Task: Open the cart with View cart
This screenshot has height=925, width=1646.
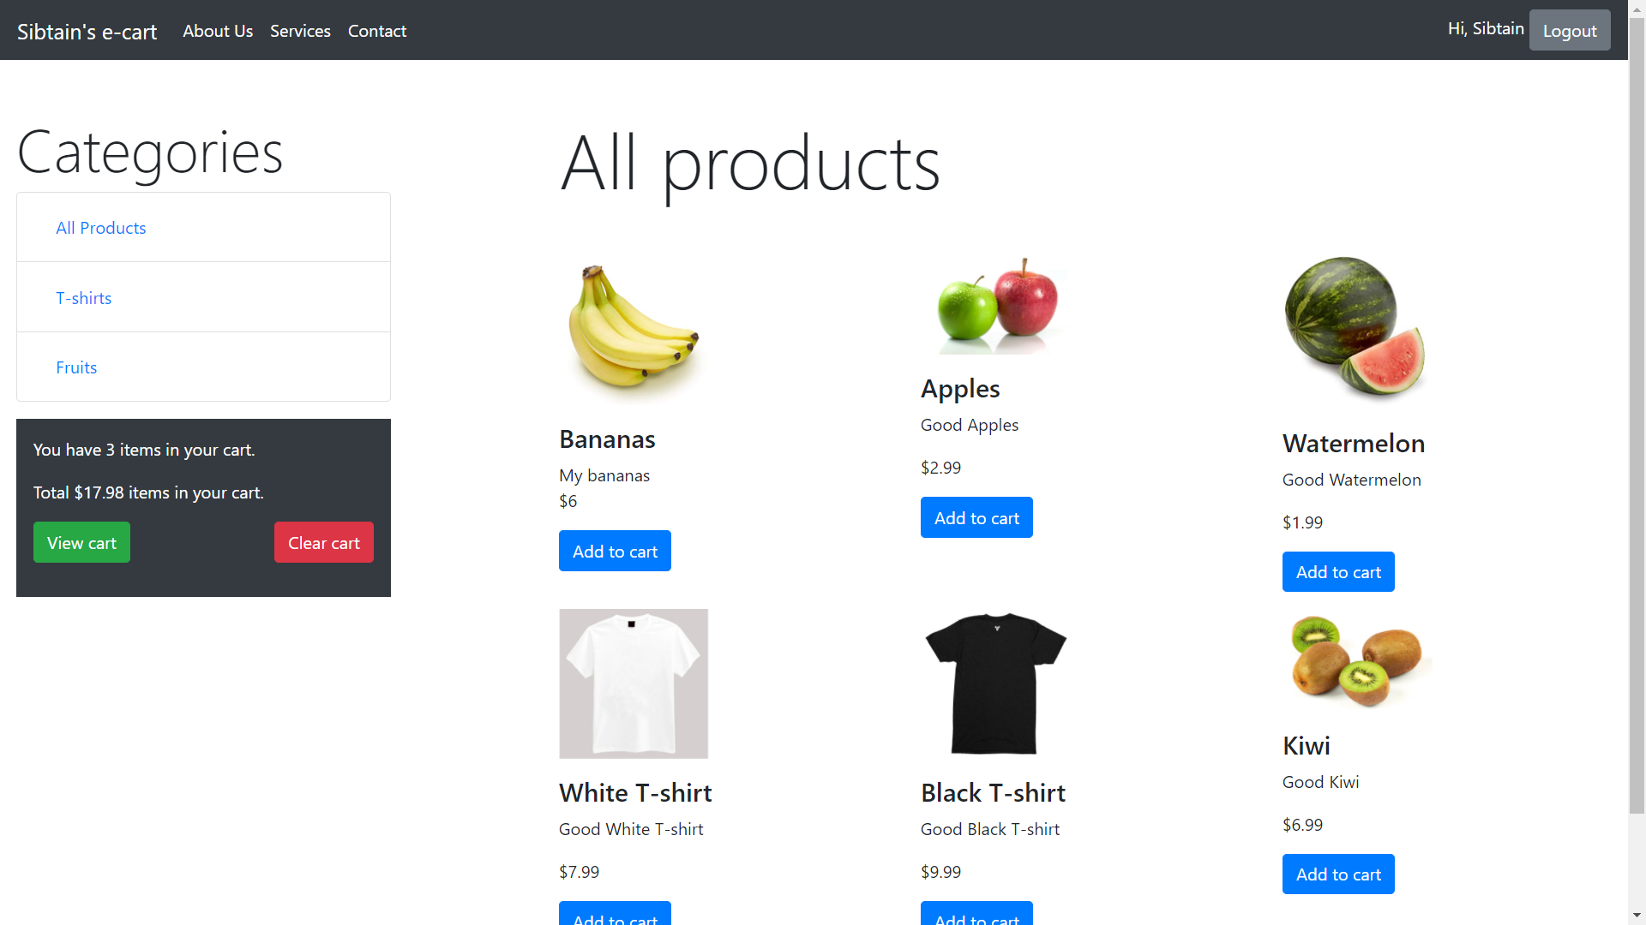Action: coord(81,542)
